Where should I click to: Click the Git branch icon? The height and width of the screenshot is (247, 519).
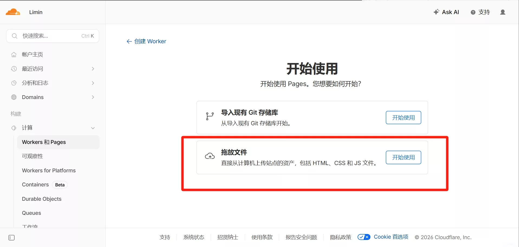[210, 116]
